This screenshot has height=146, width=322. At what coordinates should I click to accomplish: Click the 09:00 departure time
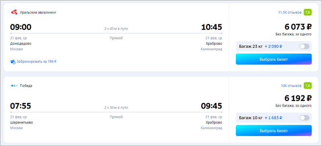pyautogui.click(x=21, y=27)
